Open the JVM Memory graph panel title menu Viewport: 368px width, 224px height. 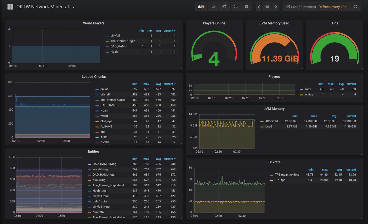(274, 109)
